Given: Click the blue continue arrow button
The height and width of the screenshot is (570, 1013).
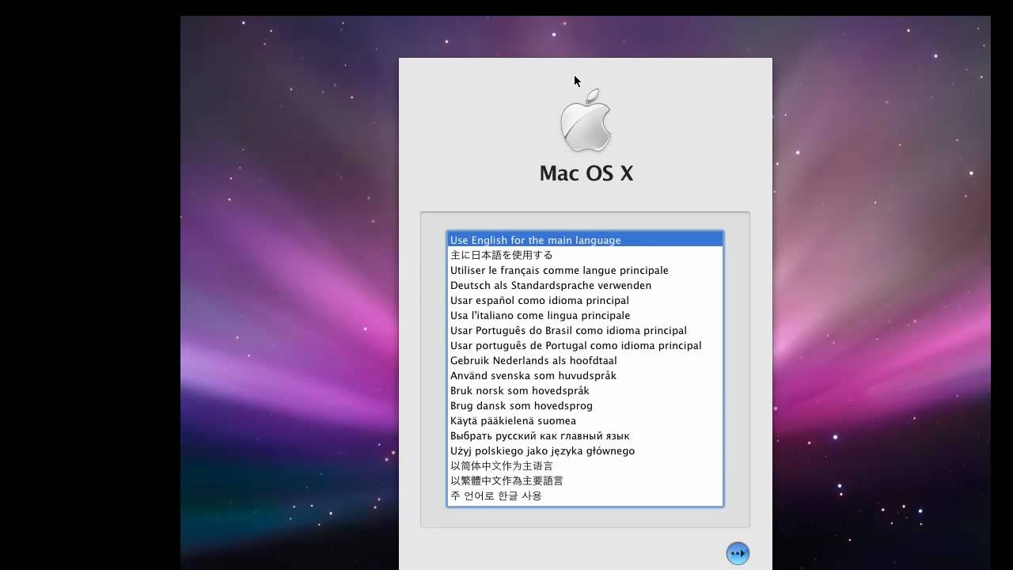Looking at the screenshot, I should [738, 553].
